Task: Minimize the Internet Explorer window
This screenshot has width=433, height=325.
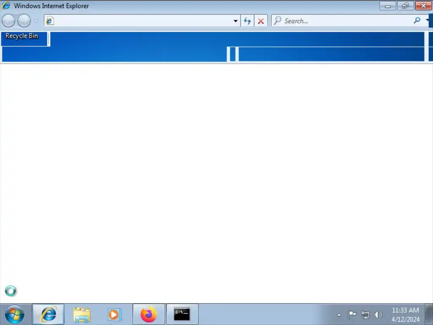Action: (388, 6)
